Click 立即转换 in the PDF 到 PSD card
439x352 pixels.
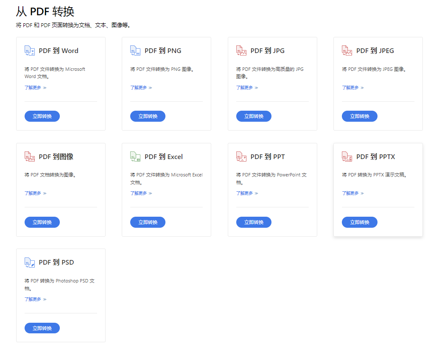tap(42, 328)
